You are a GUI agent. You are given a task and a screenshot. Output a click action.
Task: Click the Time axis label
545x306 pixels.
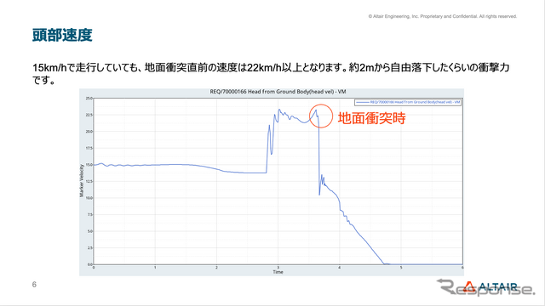(x=278, y=272)
